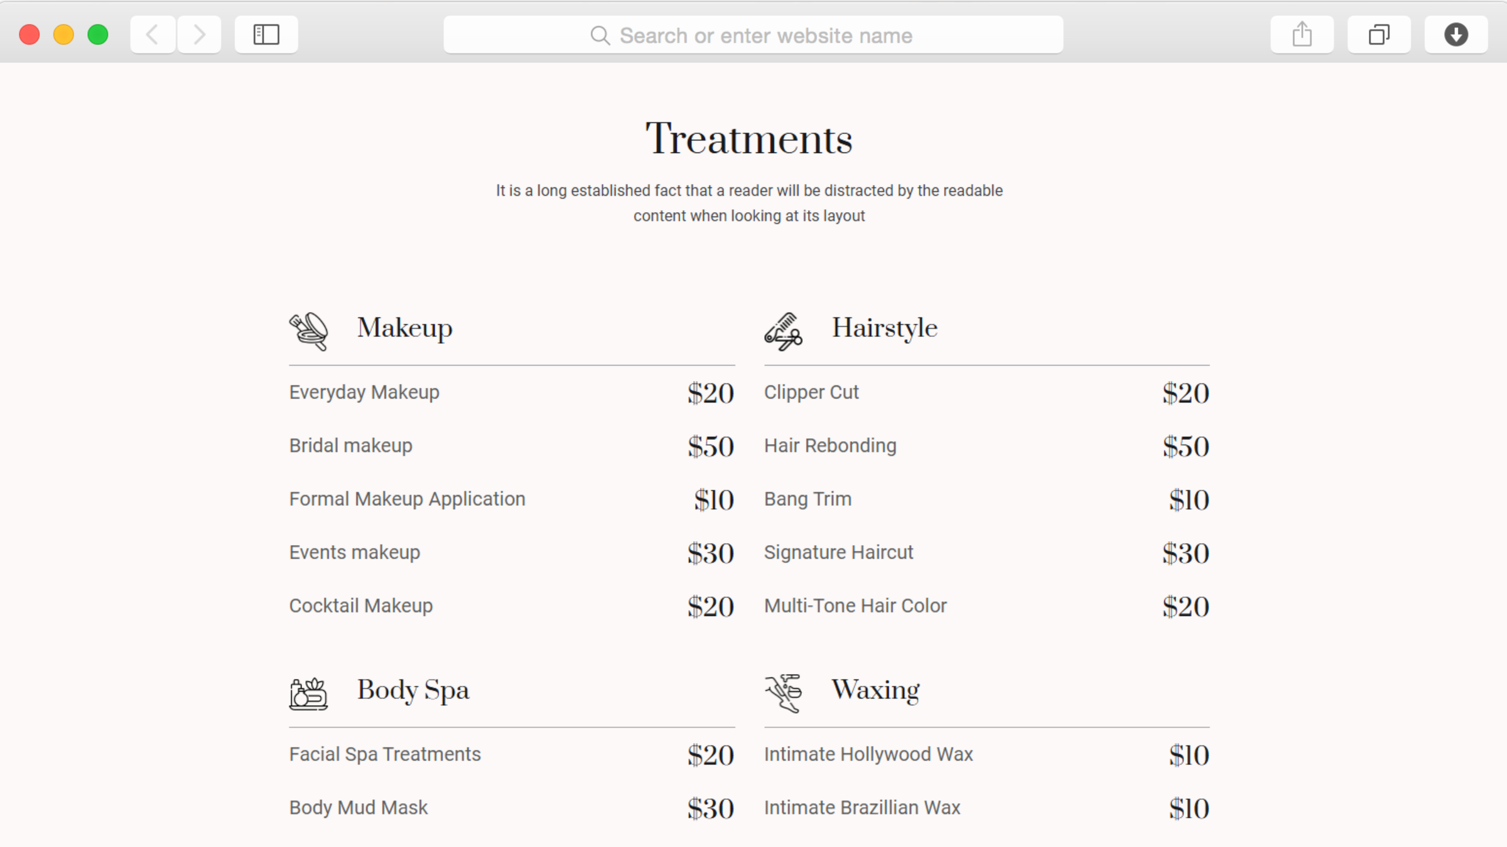The height and width of the screenshot is (847, 1507).
Task: Click the browser back arrow button
Action: [x=153, y=35]
